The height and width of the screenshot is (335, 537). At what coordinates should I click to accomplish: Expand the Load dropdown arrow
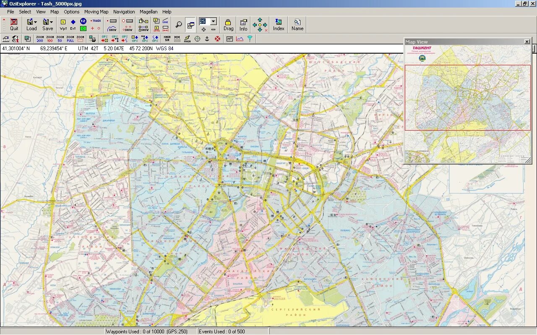pos(36,22)
